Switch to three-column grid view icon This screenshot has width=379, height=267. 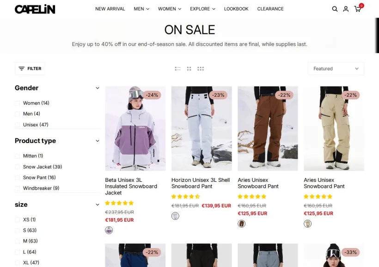pos(201,69)
